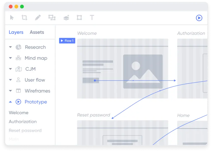Image resolution: width=212 pixels, height=152 pixels.
Task: Click the User flow person icon
Action: (x=18, y=80)
